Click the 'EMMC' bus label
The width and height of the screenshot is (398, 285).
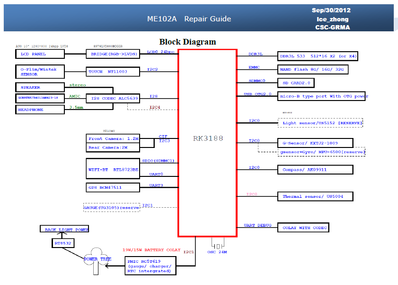pos(254,67)
